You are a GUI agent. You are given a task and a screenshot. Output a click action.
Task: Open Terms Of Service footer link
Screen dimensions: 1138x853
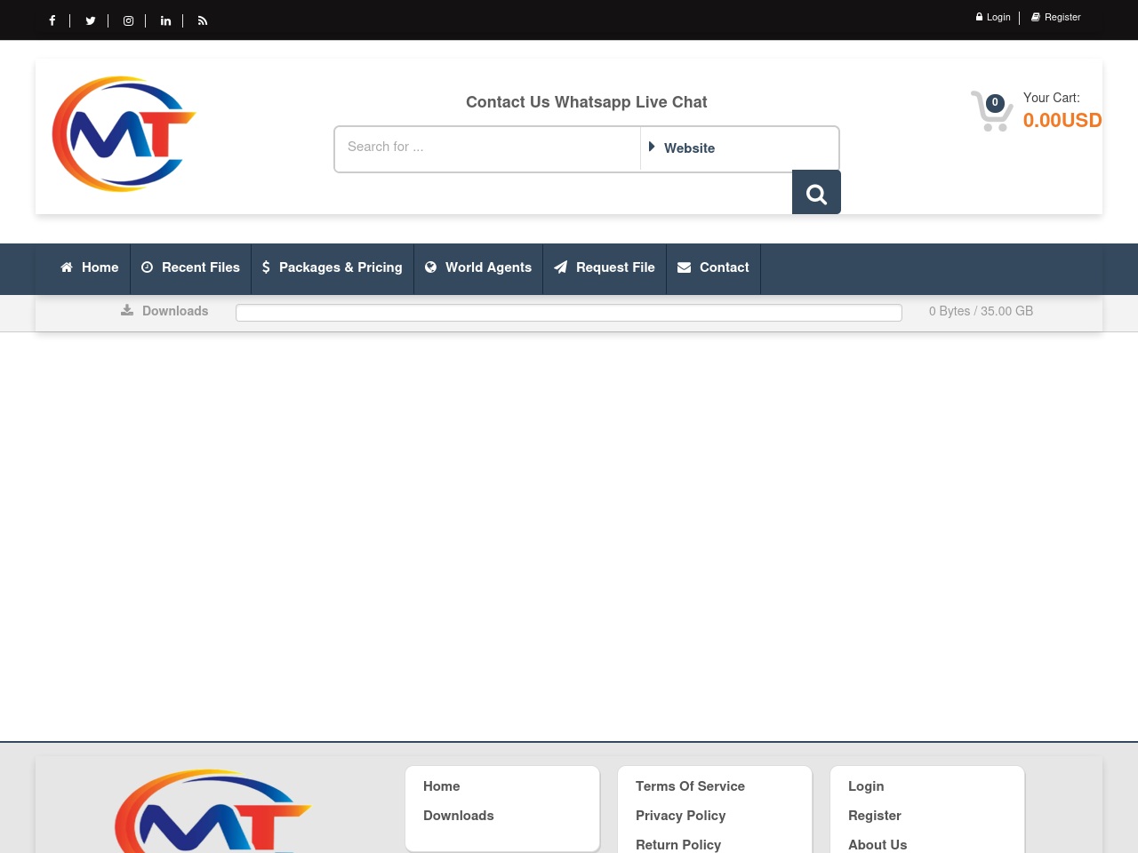[x=690, y=786]
